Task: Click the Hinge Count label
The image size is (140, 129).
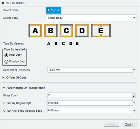Action: [x=11, y=95]
